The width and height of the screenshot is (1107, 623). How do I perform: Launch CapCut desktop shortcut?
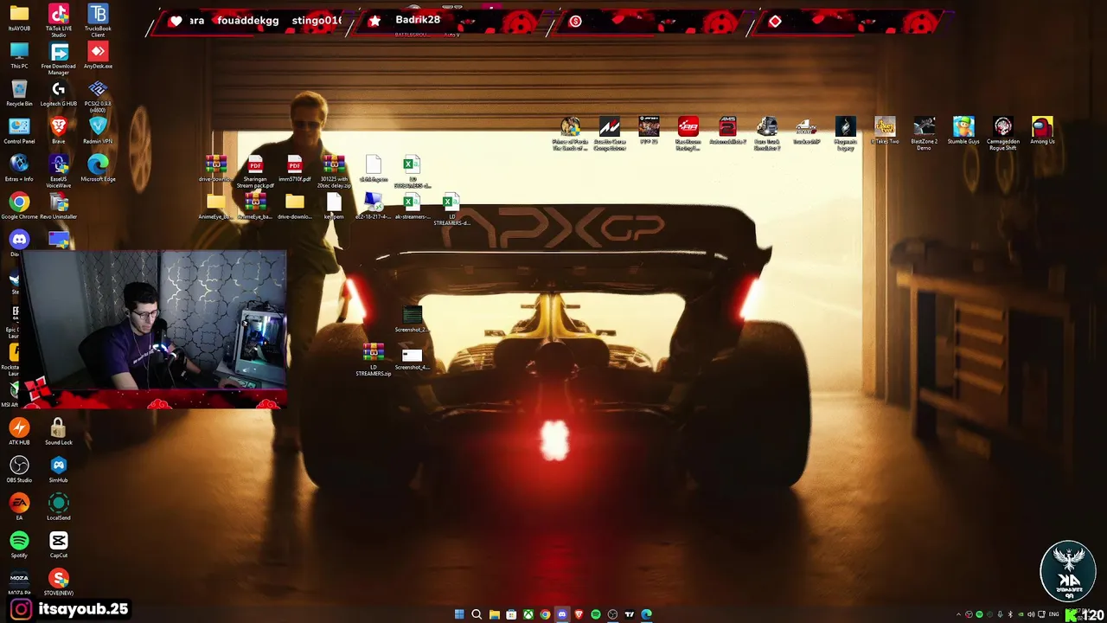(58, 544)
